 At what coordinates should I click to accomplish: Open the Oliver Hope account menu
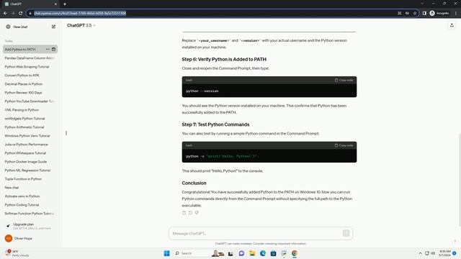pyautogui.click(x=30, y=238)
